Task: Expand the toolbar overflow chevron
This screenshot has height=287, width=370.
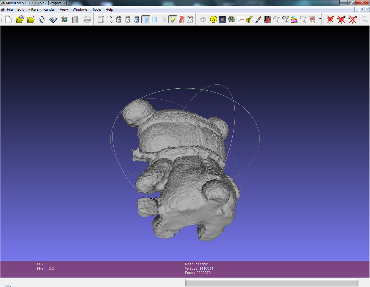Action: 319,18
